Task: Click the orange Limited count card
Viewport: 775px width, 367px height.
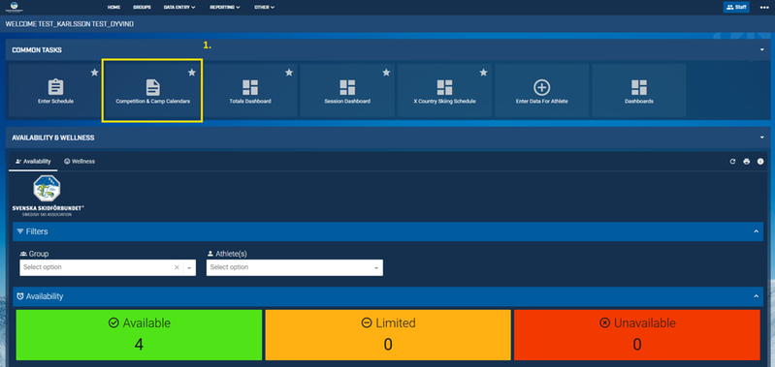Action: pos(388,335)
